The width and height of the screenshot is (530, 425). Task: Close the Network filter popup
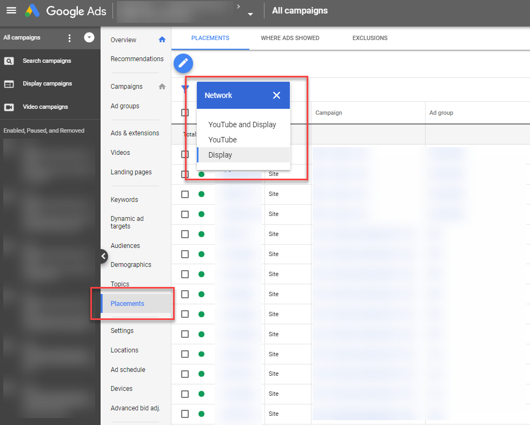276,95
